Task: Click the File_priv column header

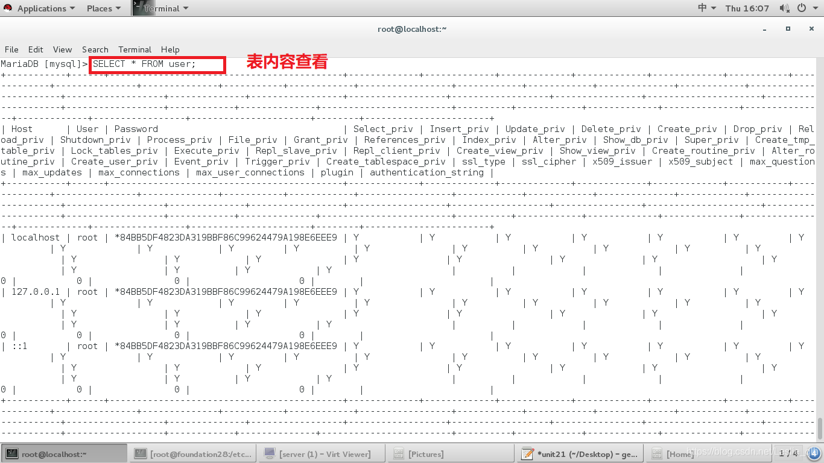Action: pyautogui.click(x=253, y=140)
